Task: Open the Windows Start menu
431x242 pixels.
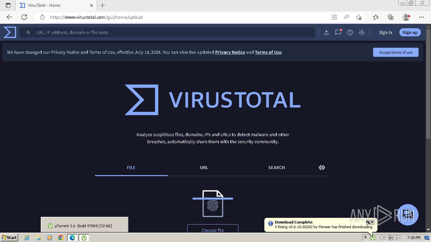Action: (x=9, y=237)
